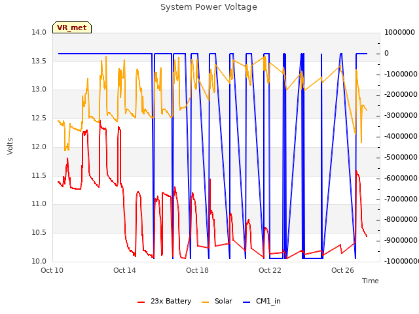Click the -5000000 right axis value
This screenshot has height=314, width=419.
pyautogui.click(x=401, y=157)
